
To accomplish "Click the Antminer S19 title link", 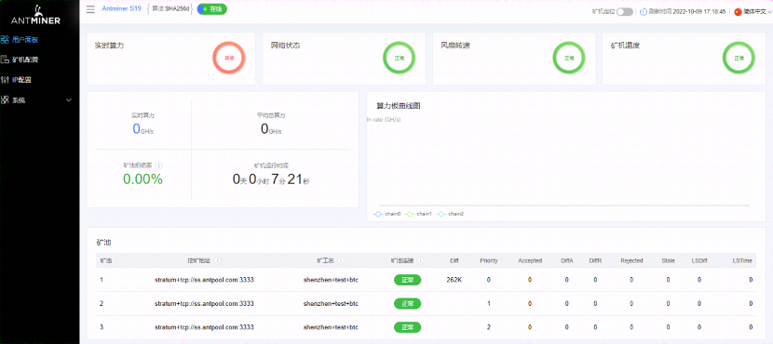I will [x=121, y=9].
